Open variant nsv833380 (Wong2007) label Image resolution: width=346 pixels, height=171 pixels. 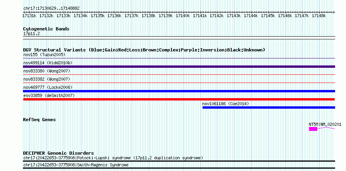pyautogui.click(x=47, y=71)
